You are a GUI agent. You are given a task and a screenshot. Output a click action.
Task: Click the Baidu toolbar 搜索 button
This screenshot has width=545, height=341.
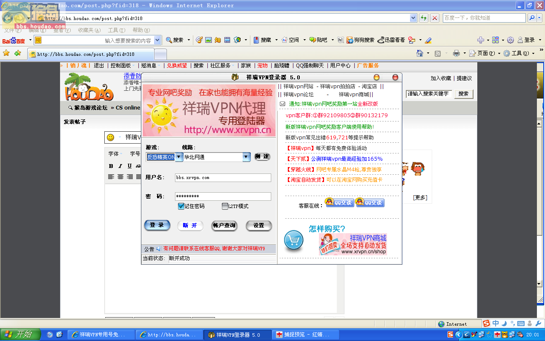point(175,40)
